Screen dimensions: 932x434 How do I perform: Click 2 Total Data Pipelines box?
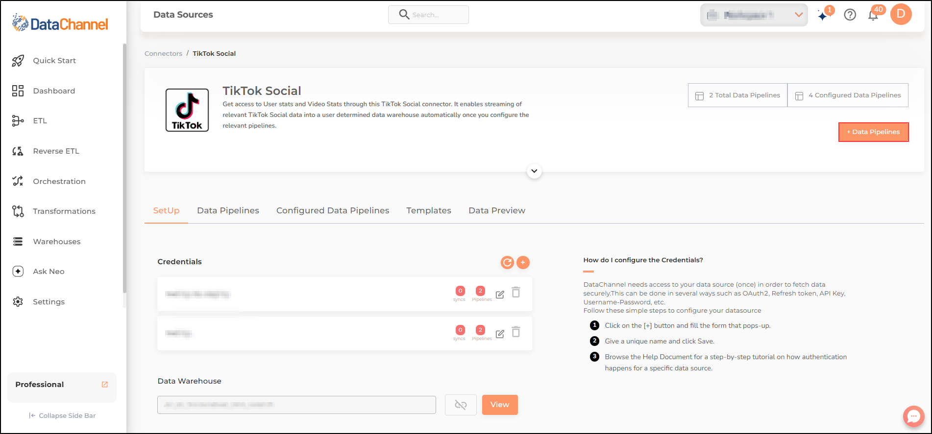click(x=737, y=95)
